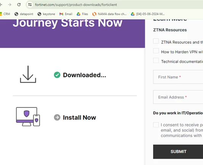203x165 pixels.
Task: Check the How to Harden VPN checkbox
Action: pos(156,51)
